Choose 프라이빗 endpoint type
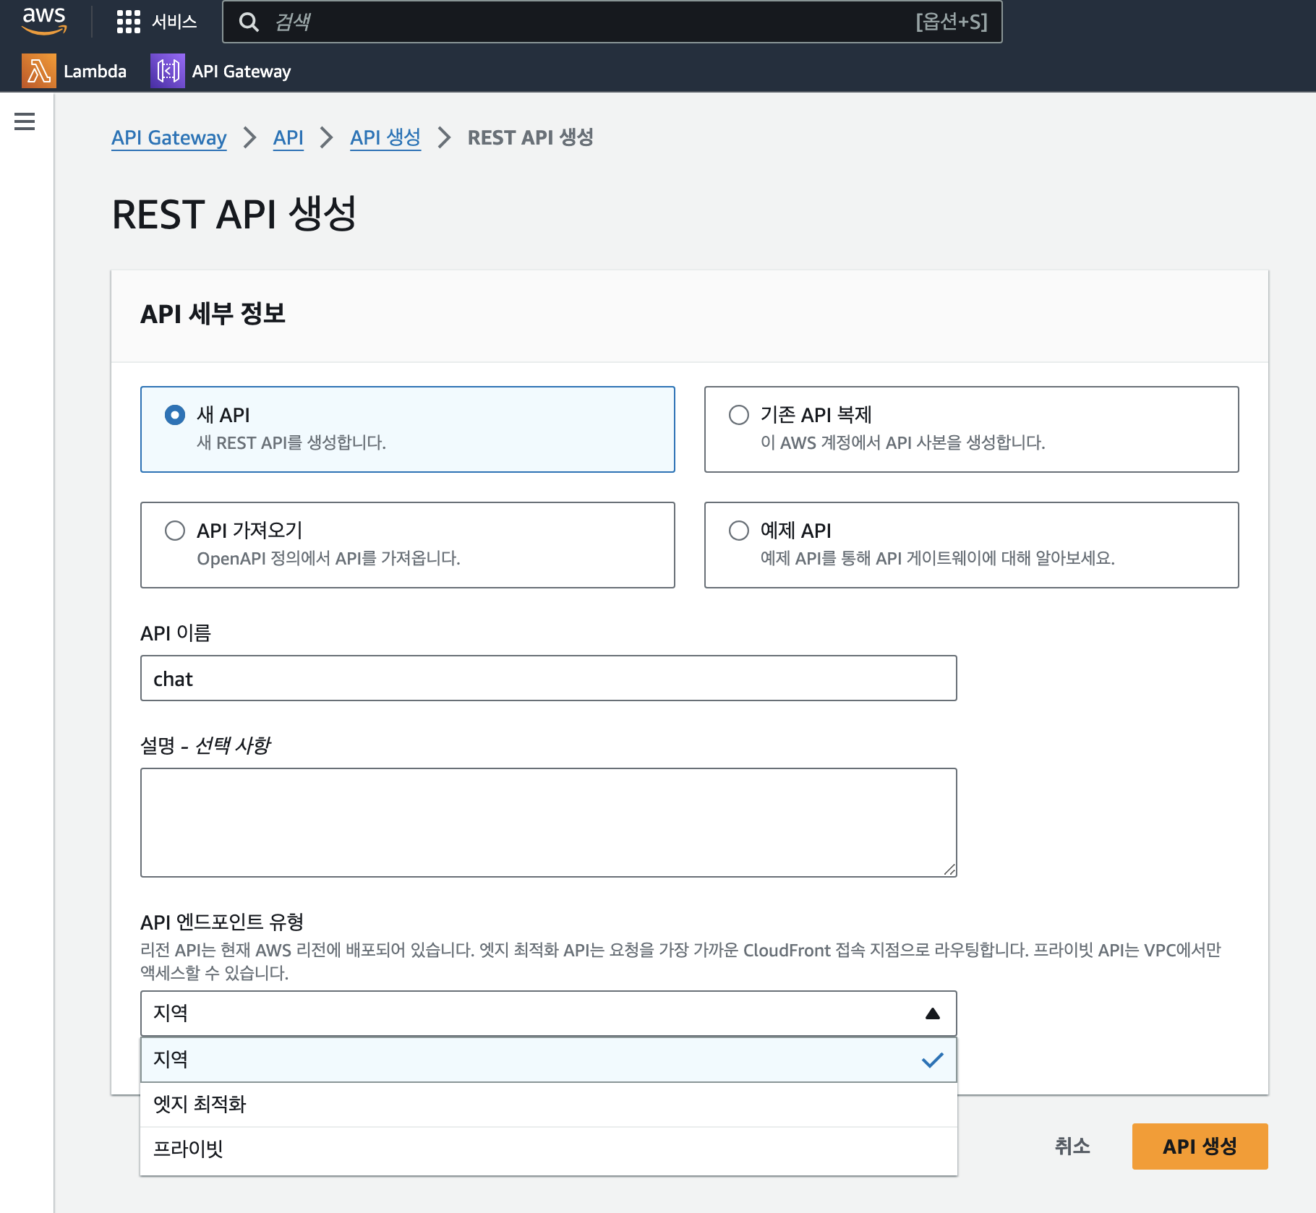Viewport: 1316px width, 1213px height. click(x=549, y=1149)
